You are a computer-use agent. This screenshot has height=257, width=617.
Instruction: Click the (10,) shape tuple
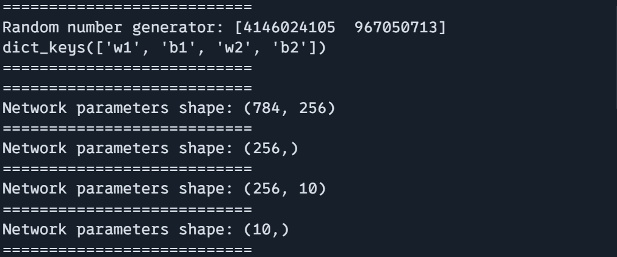pyautogui.click(x=267, y=230)
